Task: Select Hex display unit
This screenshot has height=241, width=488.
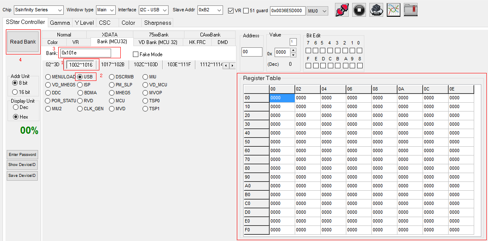Action: pos(16,117)
